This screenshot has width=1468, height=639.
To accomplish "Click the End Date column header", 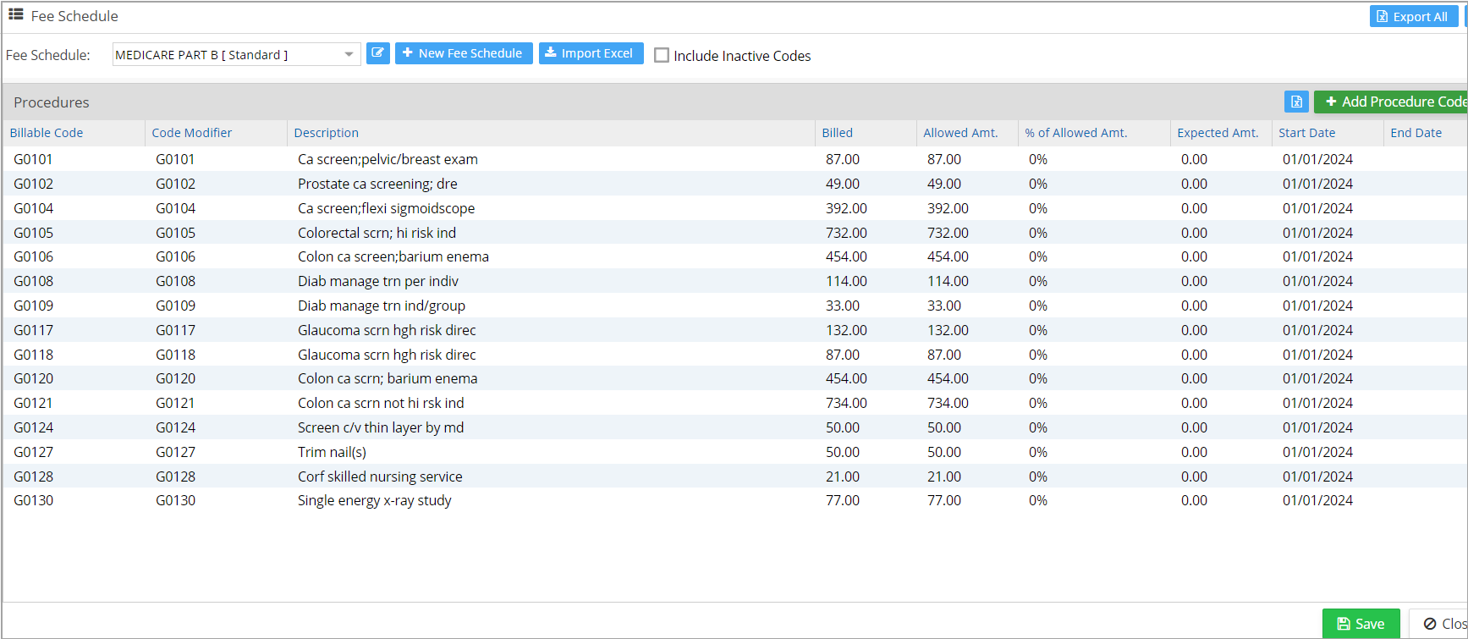I will click(x=1416, y=133).
